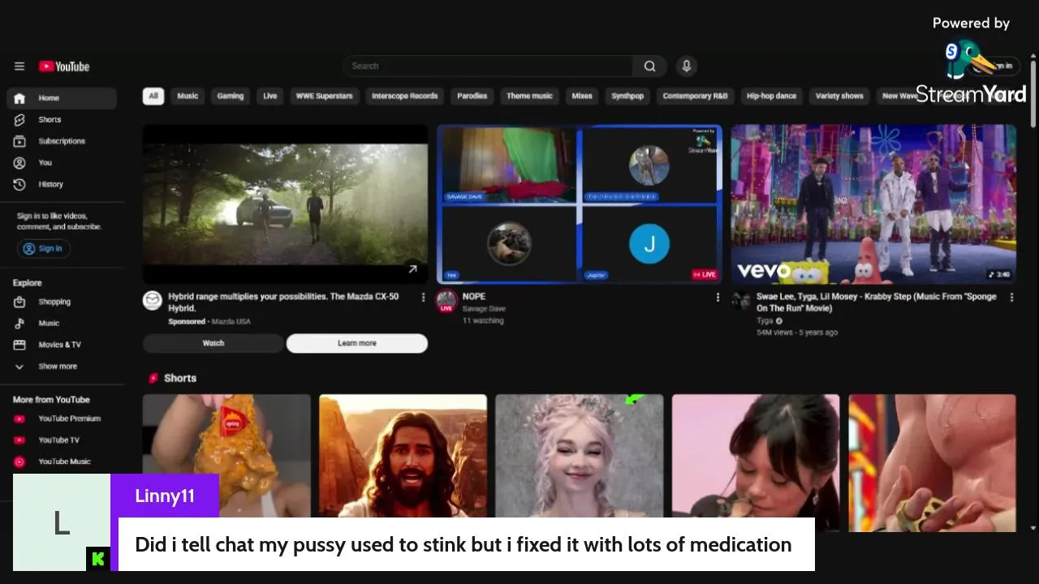Viewport: 1039px width, 584px height.
Task: Select the All filter chip
Action: pyautogui.click(x=153, y=96)
